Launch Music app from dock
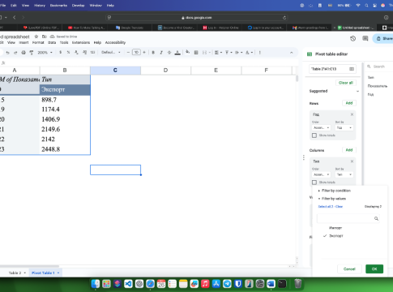 pyautogui.click(x=205, y=284)
